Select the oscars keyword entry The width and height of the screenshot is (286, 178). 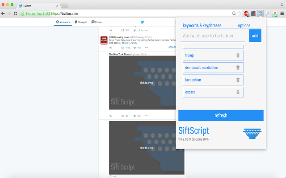(x=213, y=92)
